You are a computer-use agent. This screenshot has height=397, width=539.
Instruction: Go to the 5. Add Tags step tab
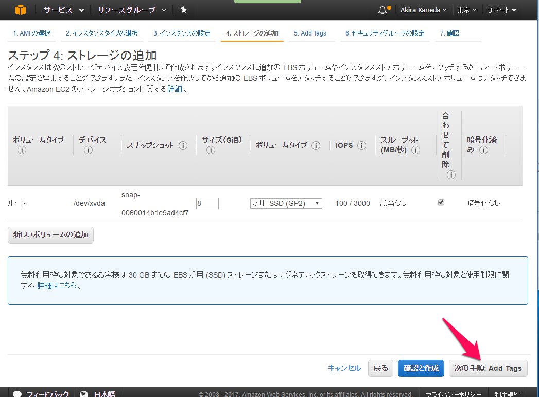(x=310, y=33)
